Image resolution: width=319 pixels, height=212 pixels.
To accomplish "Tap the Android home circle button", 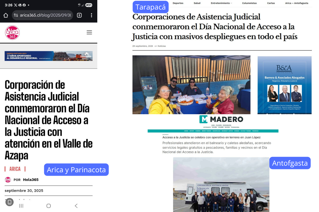I will (48, 206).
